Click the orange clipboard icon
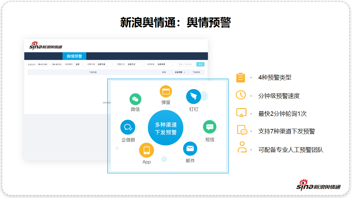Viewport: 352px width, 198px height. 241,78
